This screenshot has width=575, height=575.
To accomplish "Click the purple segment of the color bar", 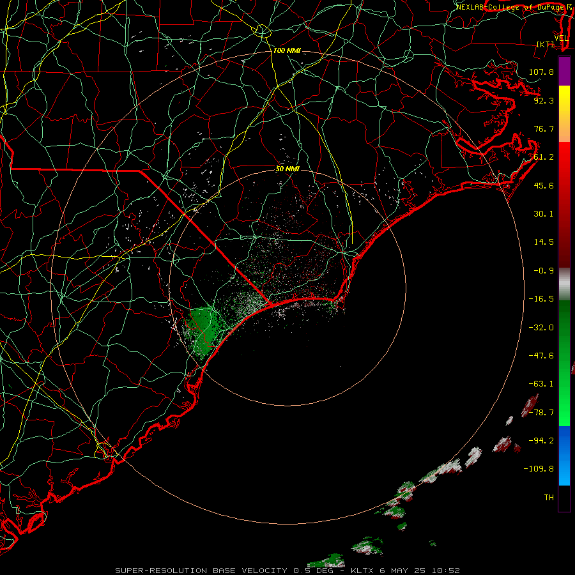I will pos(564,71).
